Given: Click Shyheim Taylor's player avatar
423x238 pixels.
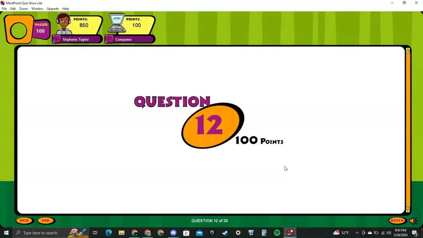Looking at the screenshot, I should pos(64,24).
